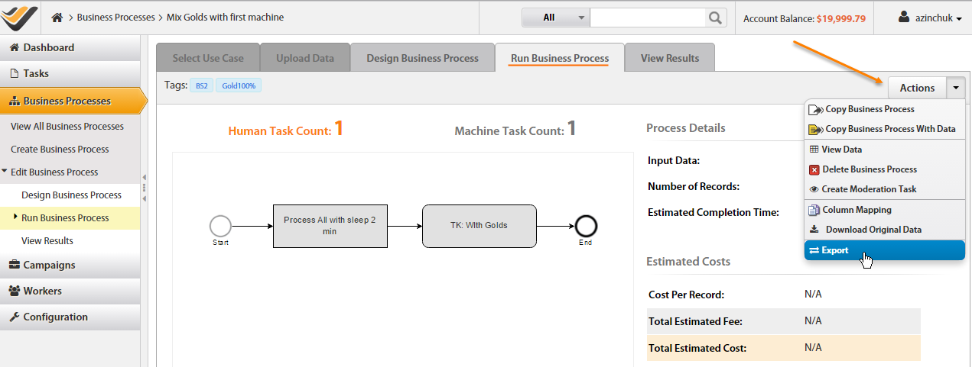Switch to Upload Data tab

point(305,58)
